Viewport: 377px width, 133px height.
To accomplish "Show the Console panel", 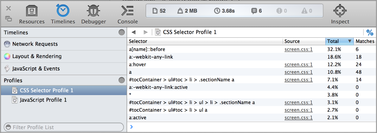I will coord(127,15).
